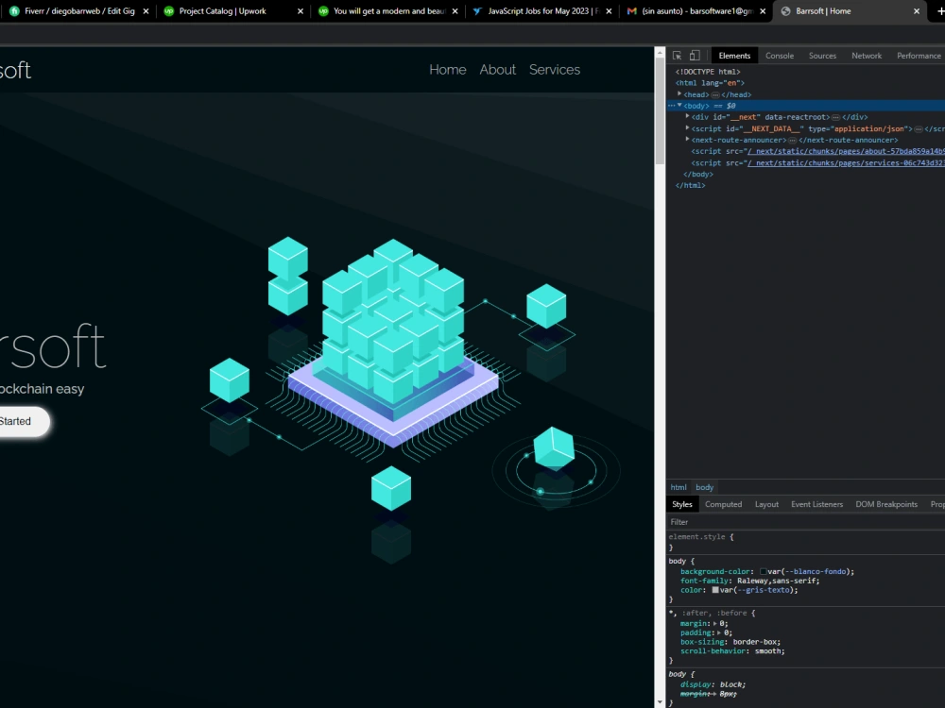Click the box-sizing border-box value

756,642
